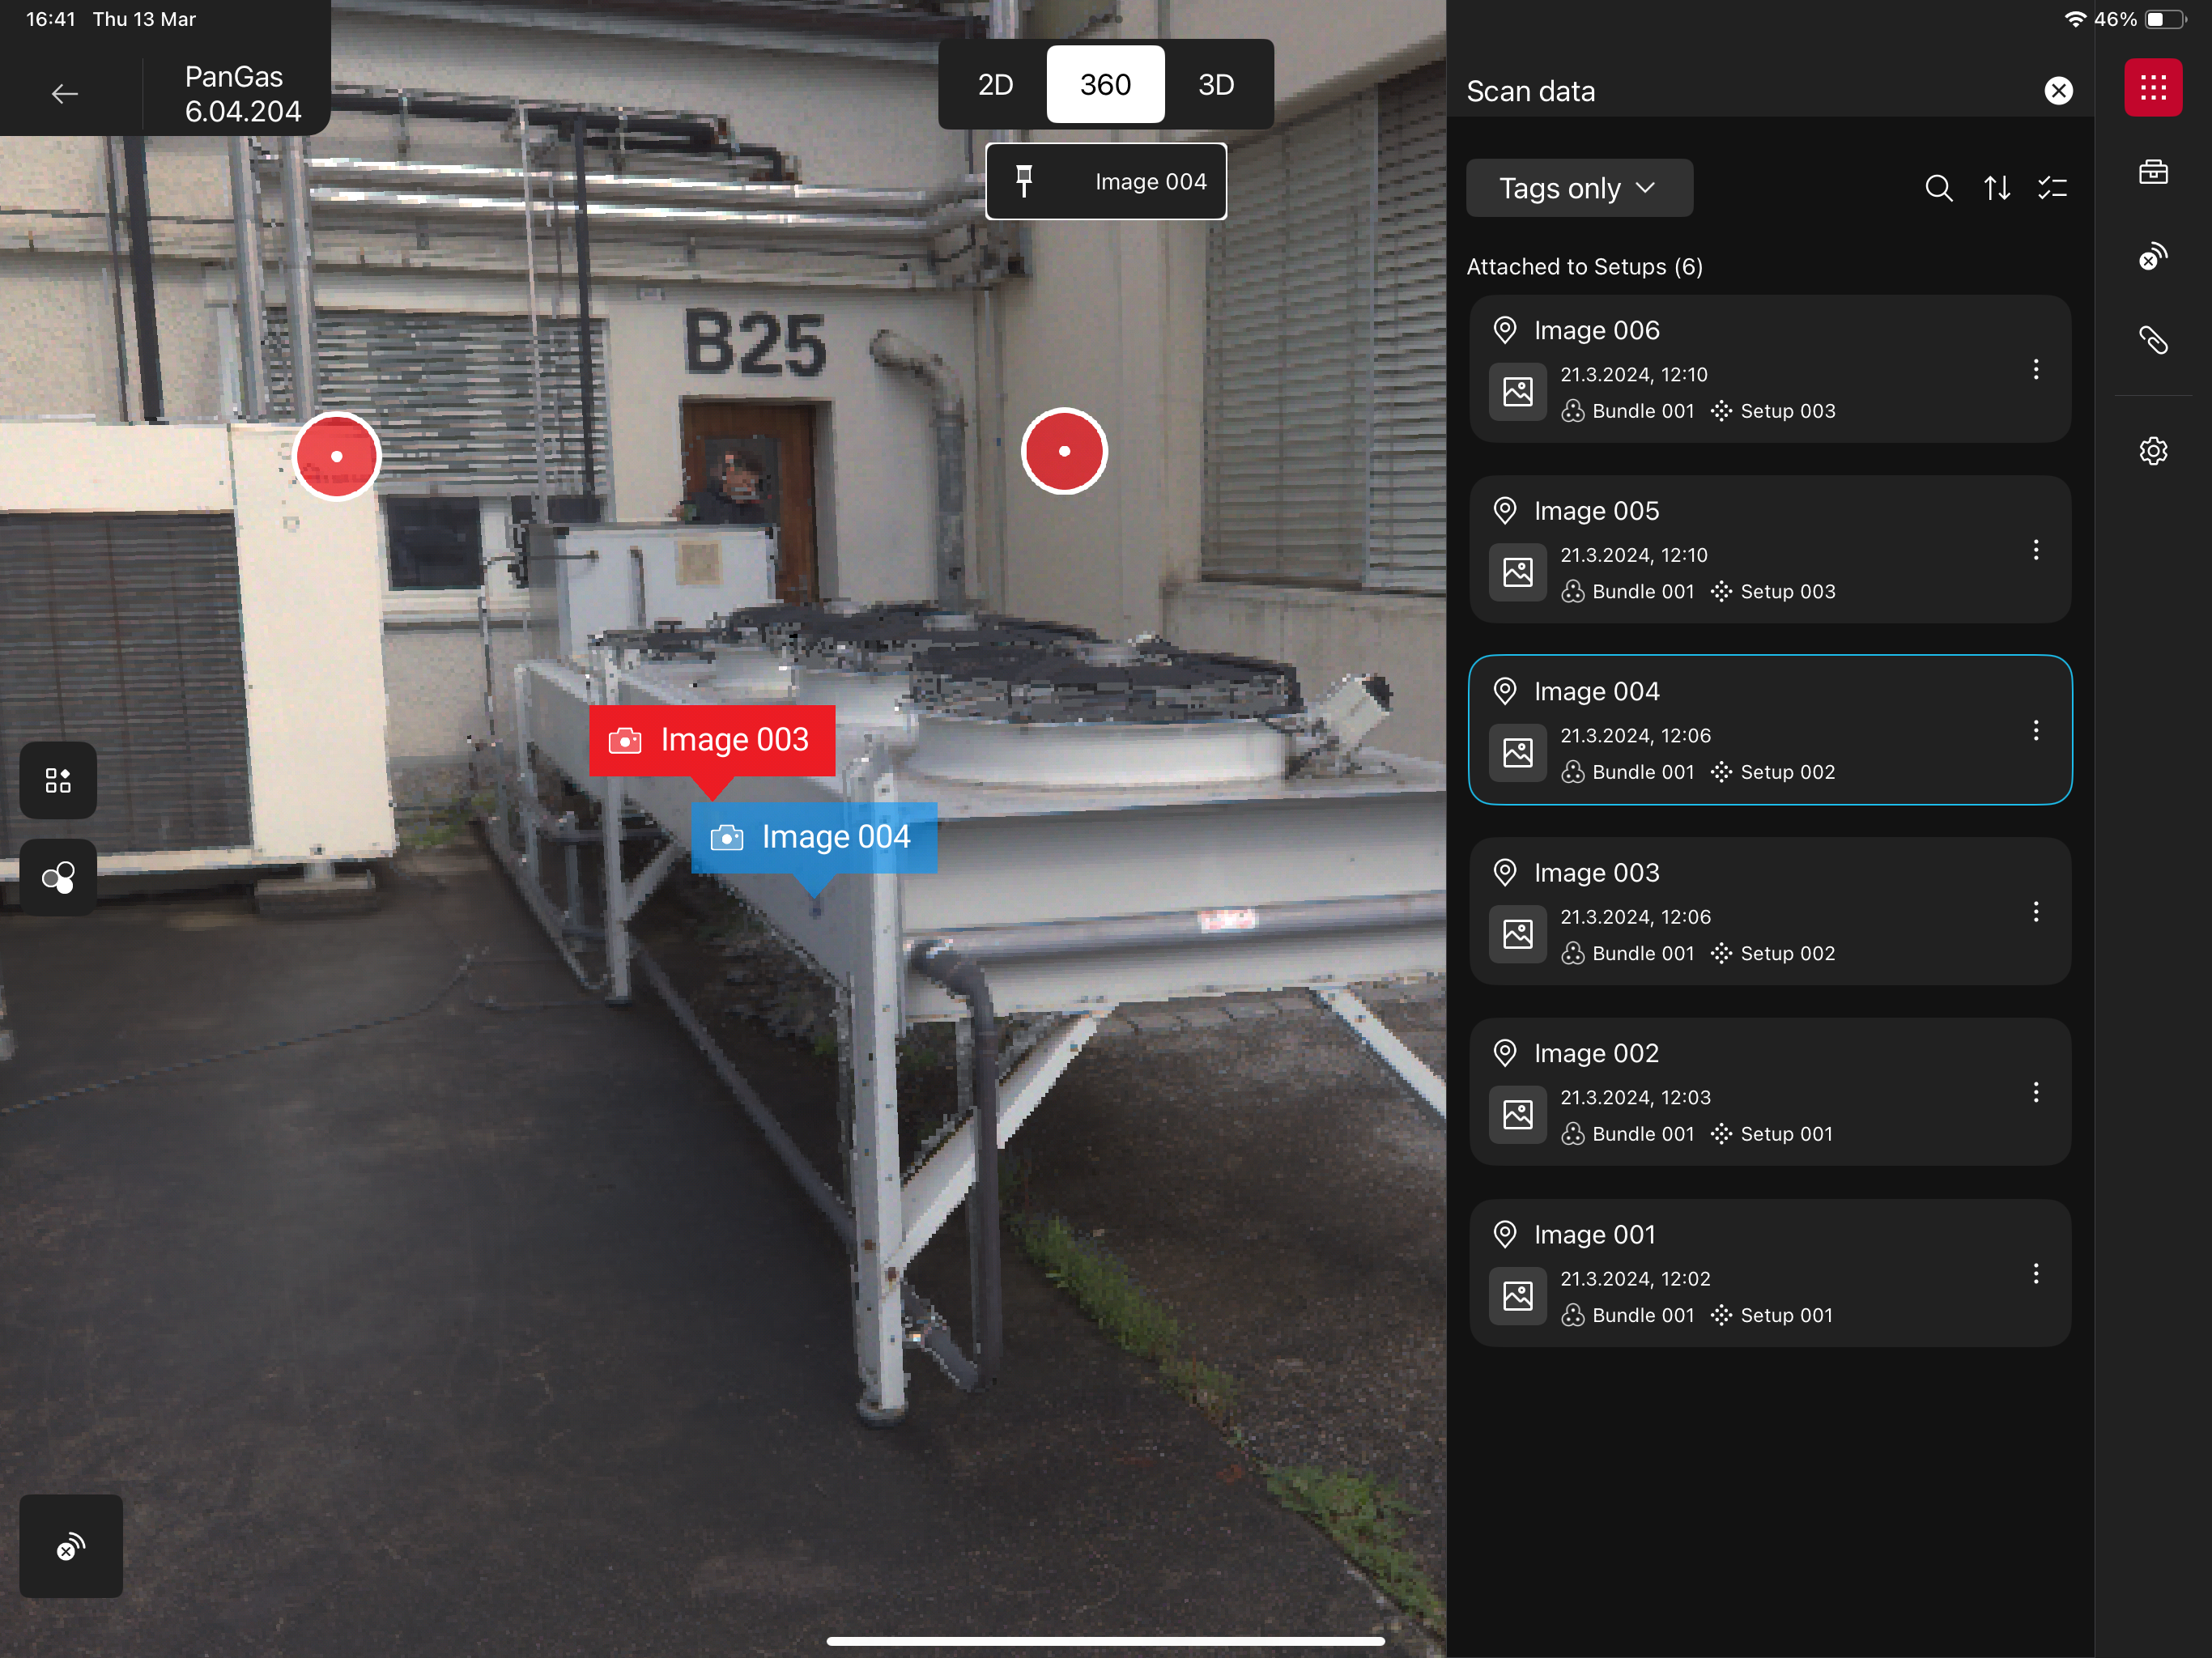Open the attachments paperclip icon

click(2152, 340)
